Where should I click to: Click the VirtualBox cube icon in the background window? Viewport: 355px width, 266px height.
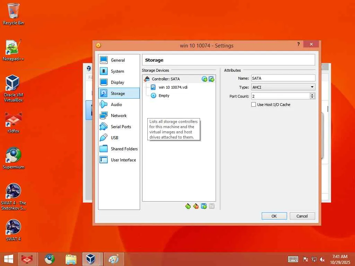coord(89,68)
